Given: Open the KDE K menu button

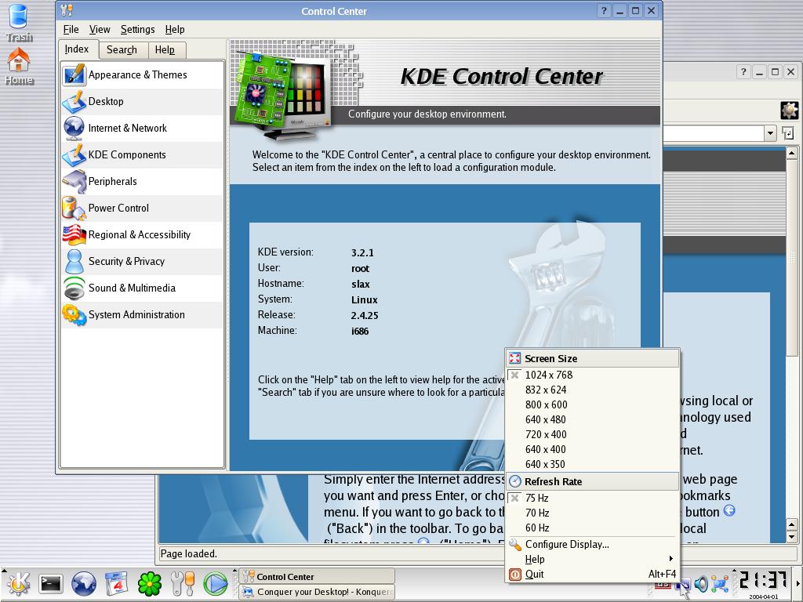Looking at the screenshot, I should (18, 583).
